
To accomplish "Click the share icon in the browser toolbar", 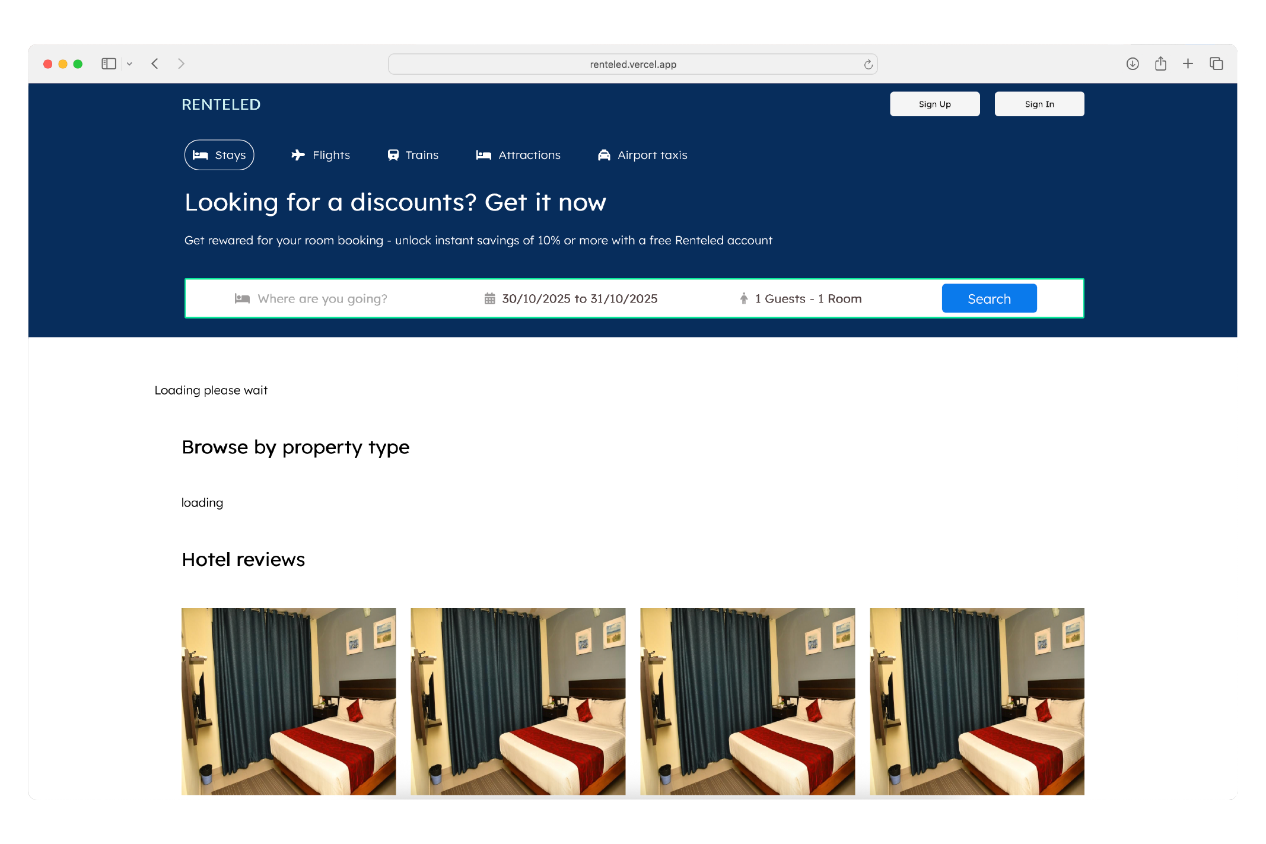I will (x=1160, y=63).
